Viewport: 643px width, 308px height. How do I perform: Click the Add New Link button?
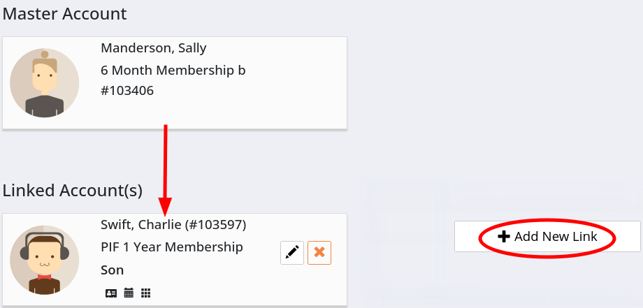(547, 237)
